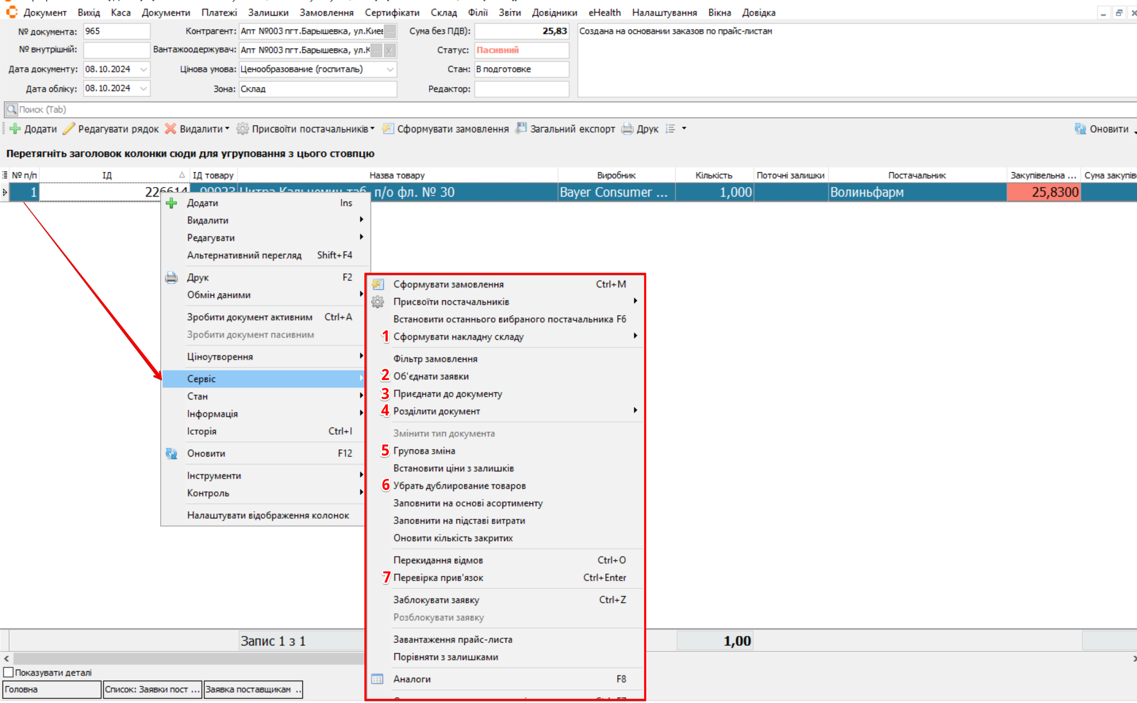Open the Довідники menu in menu bar

coord(554,12)
